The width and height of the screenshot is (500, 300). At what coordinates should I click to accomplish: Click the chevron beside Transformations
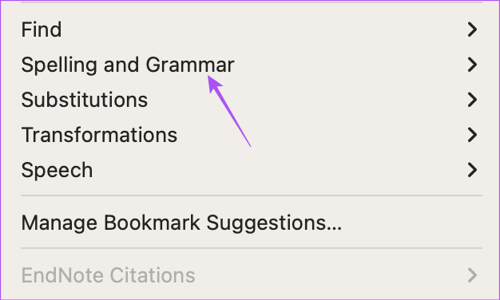point(472,135)
